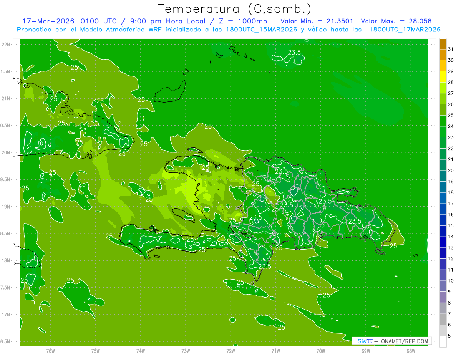This screenshot has height=356, width=461.
Task: Click the yellow-green legend color between 26 and 27
Action: pyautogui.click(x=443, y=99)
